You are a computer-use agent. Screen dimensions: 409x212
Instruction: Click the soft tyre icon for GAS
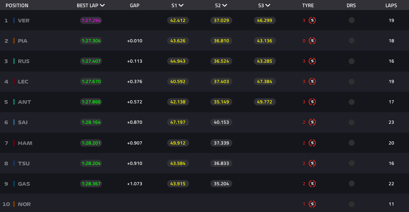point(312,184)
